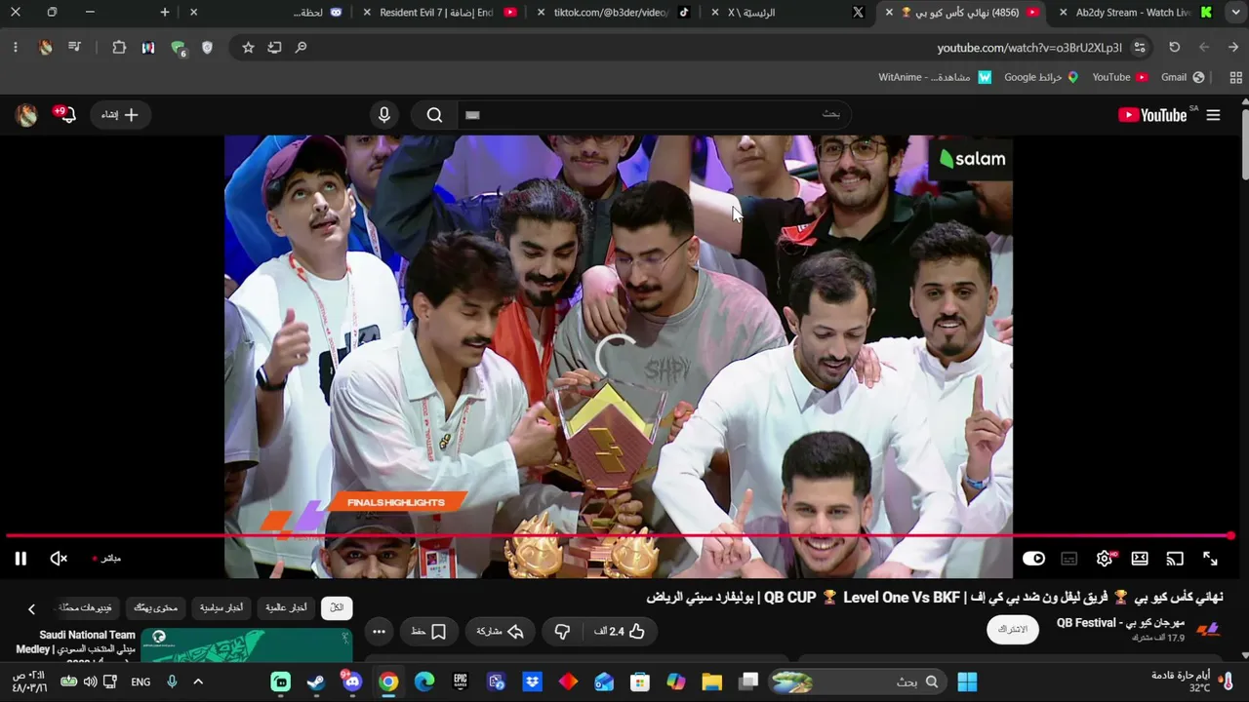This screenshot has width=1249, height=702.
Task: Open Epic Games Launcher from taskbar
Action: 460,682
